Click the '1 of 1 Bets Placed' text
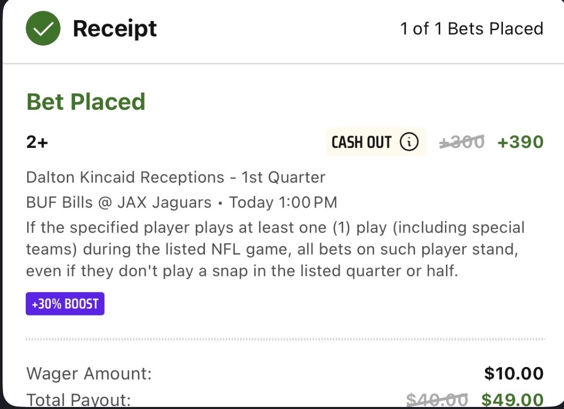The width and height of the screenshot is (564, 409). 472,29
